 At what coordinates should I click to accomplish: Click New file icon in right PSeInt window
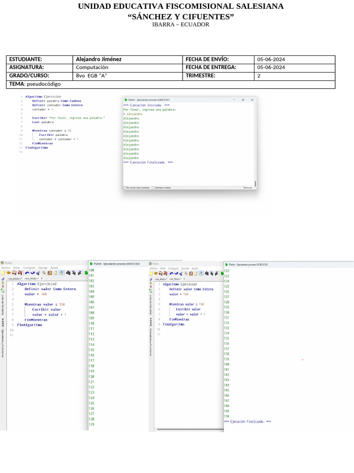151,273
